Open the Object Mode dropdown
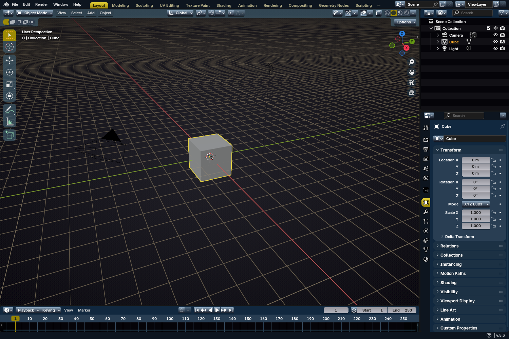 (35, 13)
